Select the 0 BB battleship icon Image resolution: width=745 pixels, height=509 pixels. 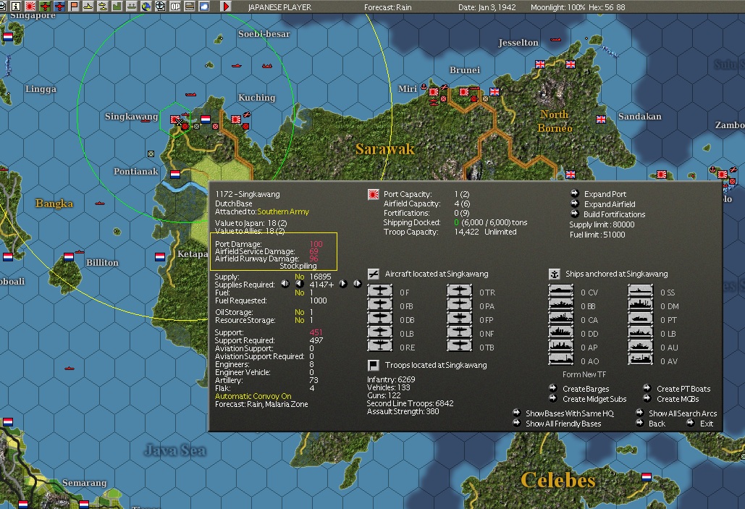point(560,305)
